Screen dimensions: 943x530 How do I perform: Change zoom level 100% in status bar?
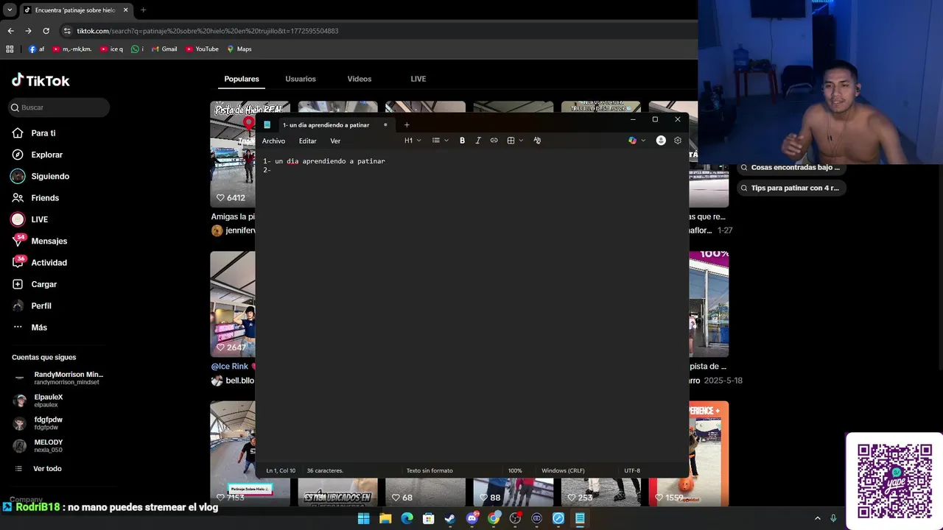point(515,470)
